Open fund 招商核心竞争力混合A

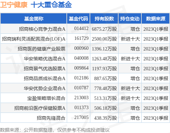(42, 29)
